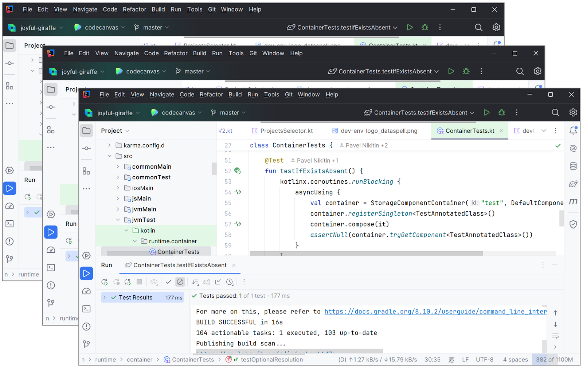
Task: Open the Git tool window in front window
Action: [86, 344]
